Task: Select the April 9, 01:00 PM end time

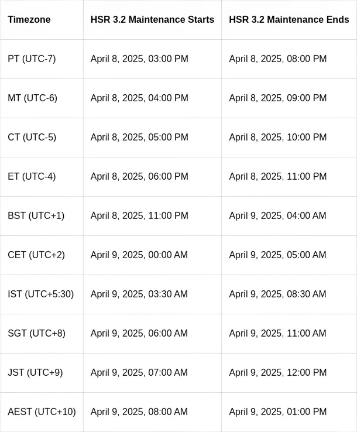Action: [277, 412]
